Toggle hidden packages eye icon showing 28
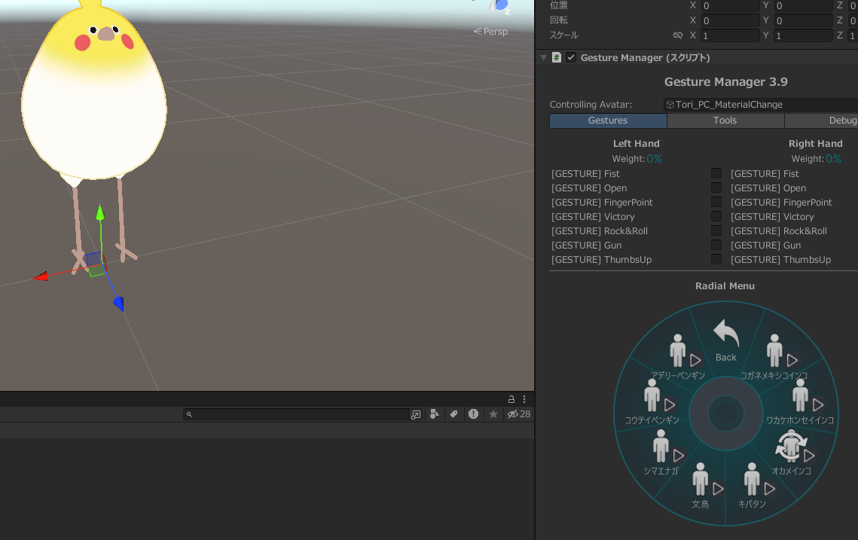This screenshot has height=540, width=858. pos(518,414)
